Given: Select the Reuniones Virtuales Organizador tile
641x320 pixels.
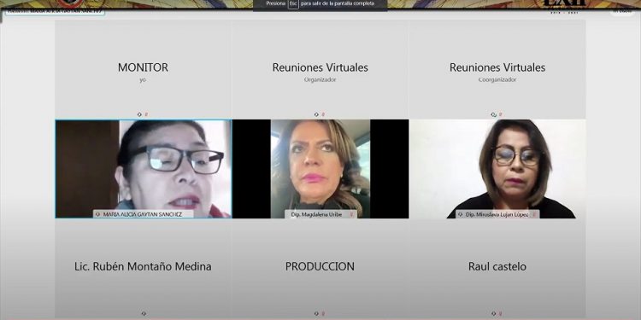Looking at the screenshot, I should [x=320, y=69].
